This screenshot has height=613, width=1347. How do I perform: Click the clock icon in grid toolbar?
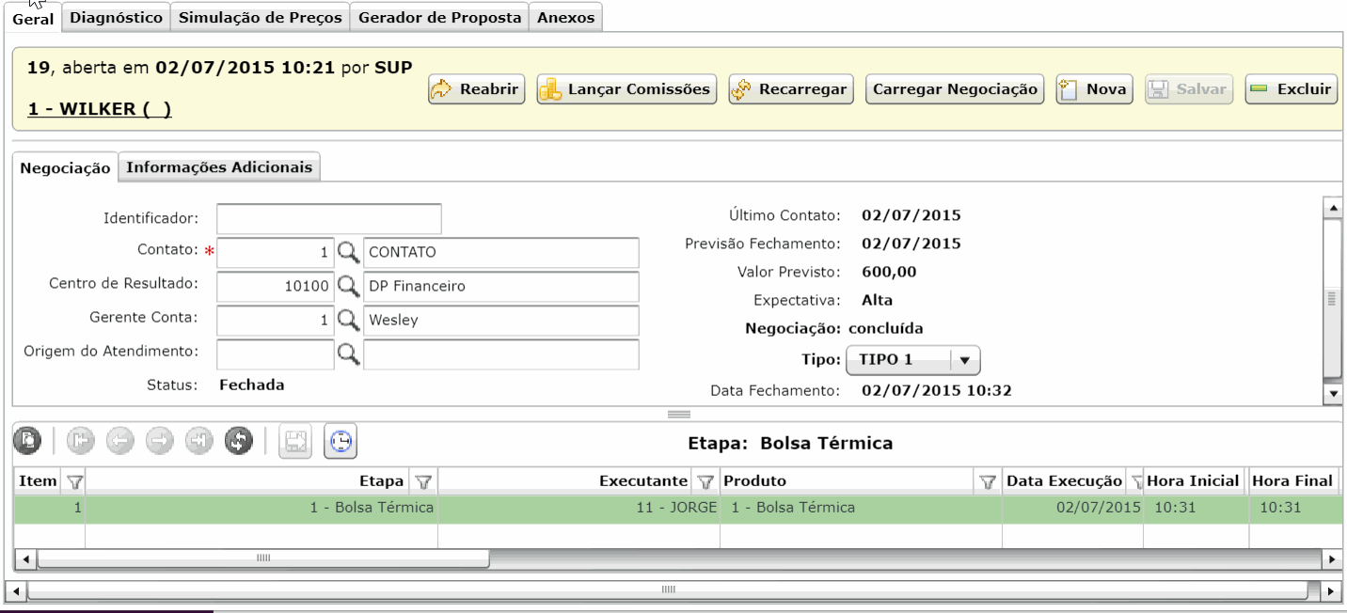(341, 440)
